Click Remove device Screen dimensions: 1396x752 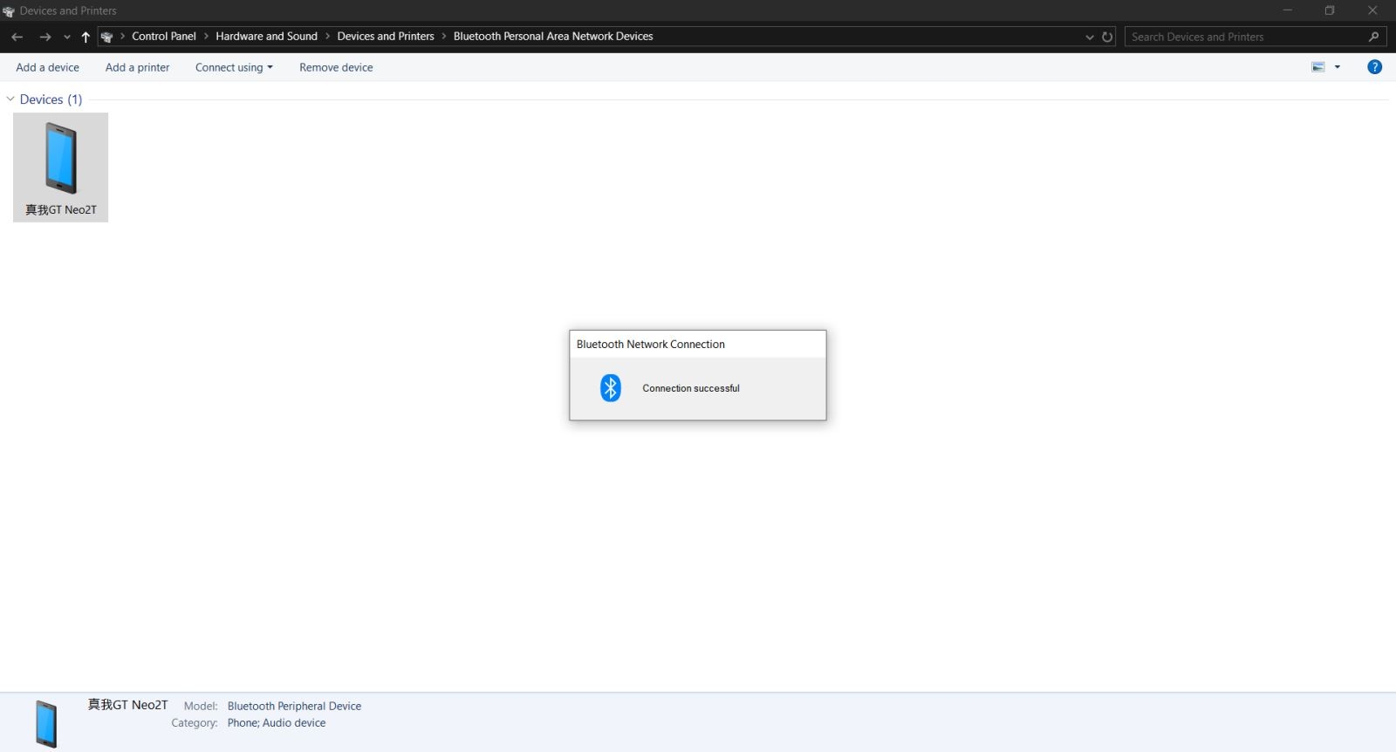[x=336, y=67]
